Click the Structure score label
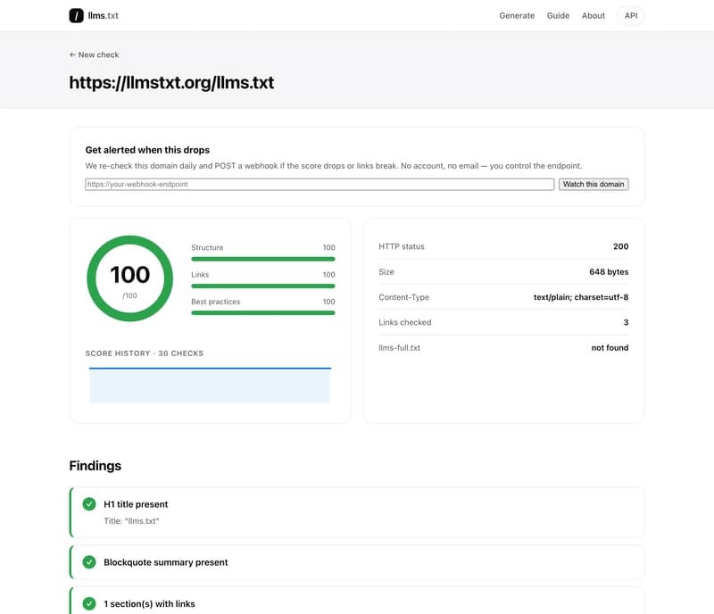The width and height of the screenshot is (714, 614). point(207,247)
